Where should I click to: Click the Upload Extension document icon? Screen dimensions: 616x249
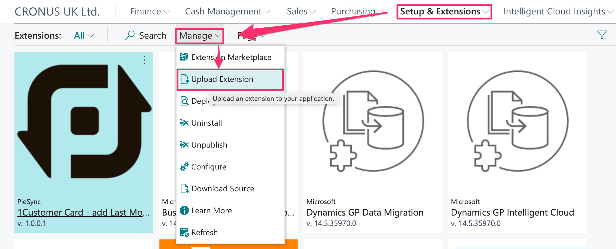click(x=184, y=79)
